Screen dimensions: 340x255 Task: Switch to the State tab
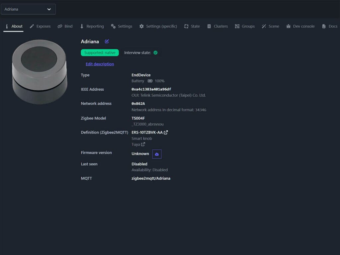[192, 26]
